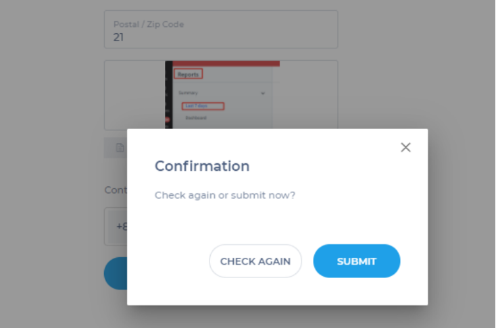Click the "Check again or submit now?" message

[225, 195]
